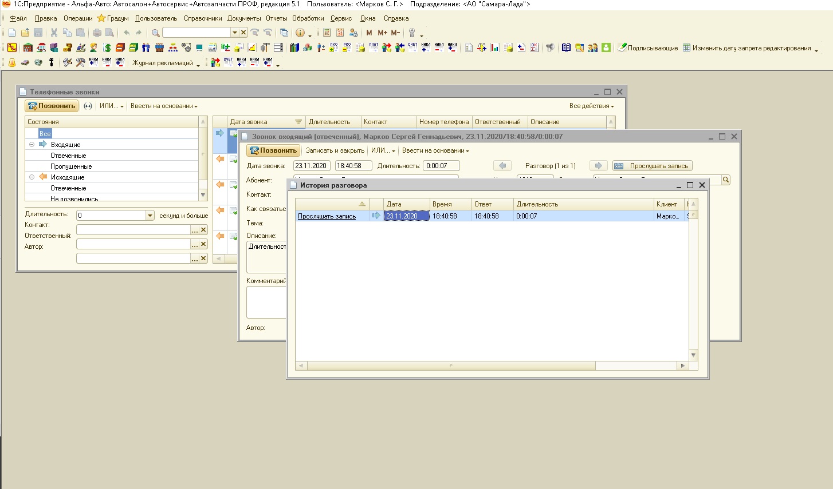Click Записать и закрыть button
Image resolution: width=833 pixels, height=489 pixels.
coord(335,150)
